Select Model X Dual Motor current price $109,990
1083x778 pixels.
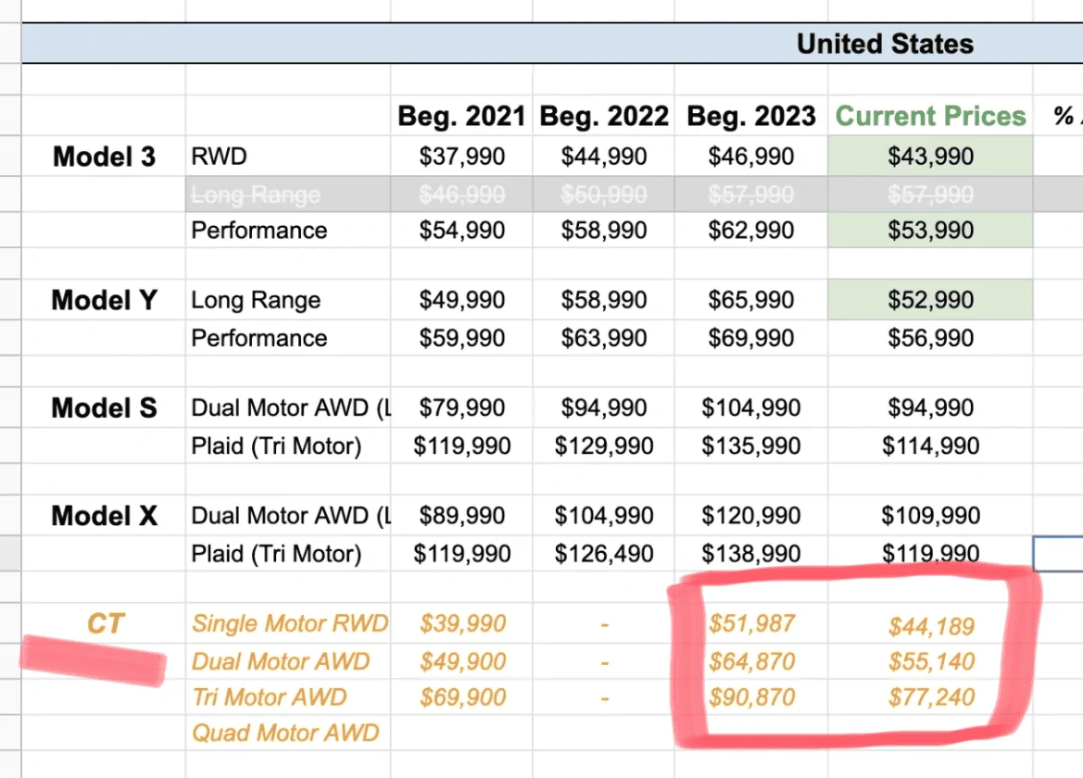point(930,515)
